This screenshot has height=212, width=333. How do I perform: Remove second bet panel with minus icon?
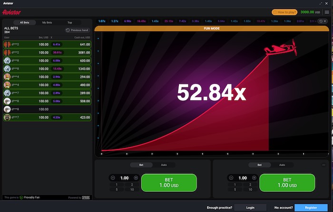pos(323,165)
